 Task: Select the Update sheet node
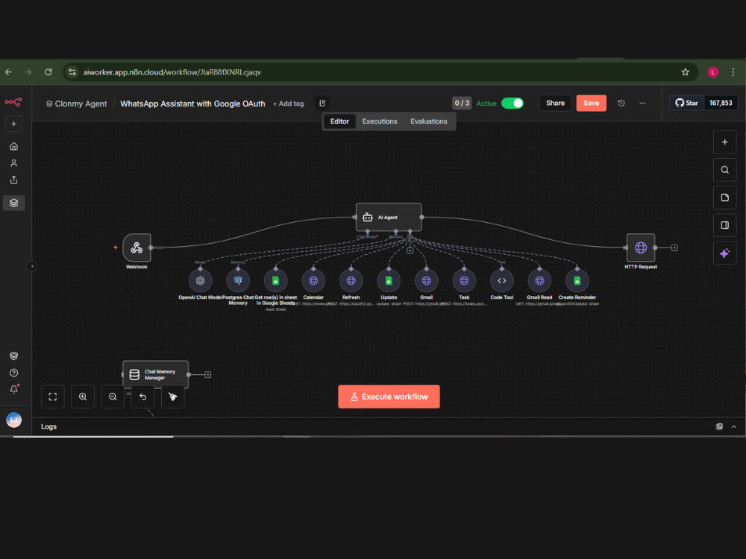389,281
